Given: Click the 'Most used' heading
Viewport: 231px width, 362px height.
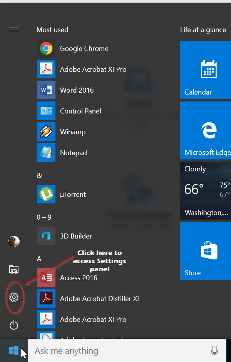Looking at the screenshot, I should (x=52, y=30).
